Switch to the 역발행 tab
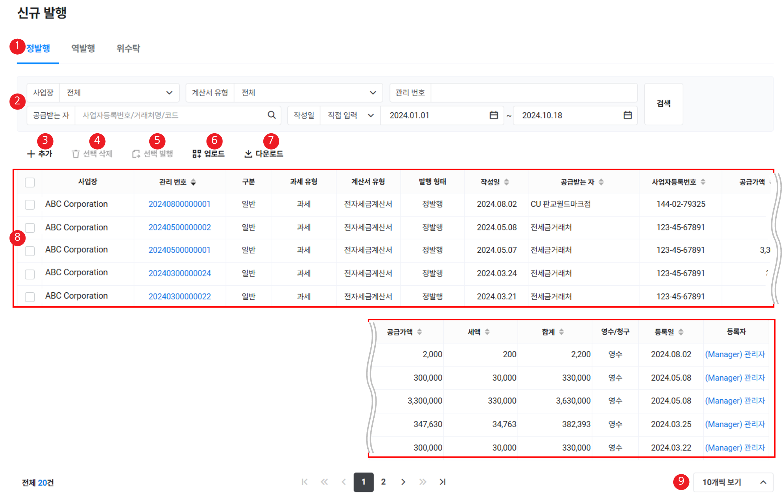The width and height of the screenshot is (782, 494). (x=83, y=48)
